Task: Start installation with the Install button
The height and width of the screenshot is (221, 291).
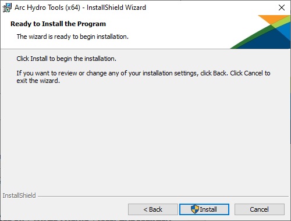Action: click(204, 209)
